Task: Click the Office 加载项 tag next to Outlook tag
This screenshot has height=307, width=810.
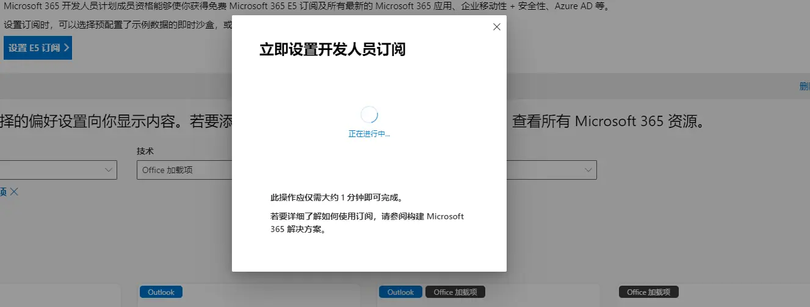Action: [455, 292]
